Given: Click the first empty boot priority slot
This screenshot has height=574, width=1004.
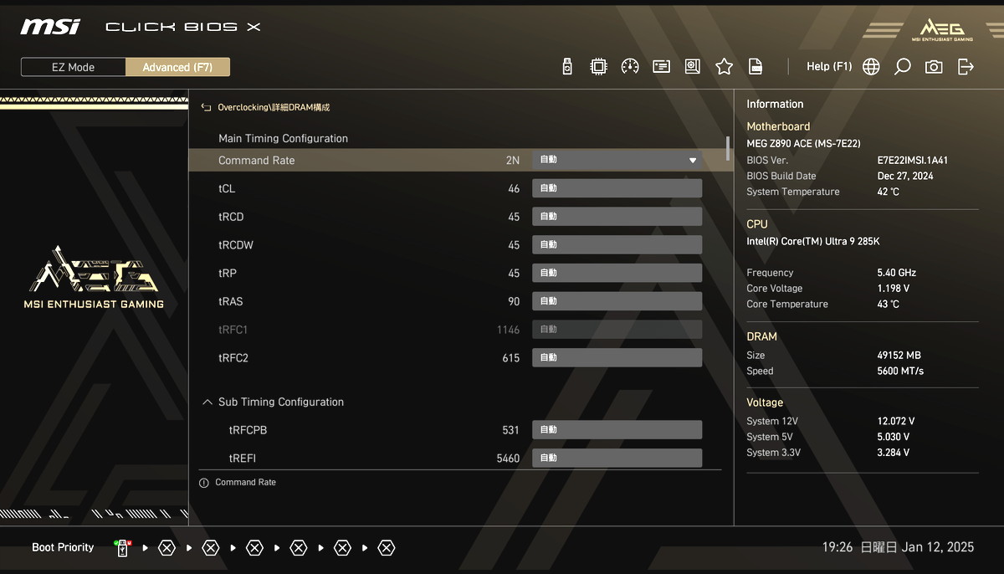Looking at the screenshot, I should click(166, 548).
